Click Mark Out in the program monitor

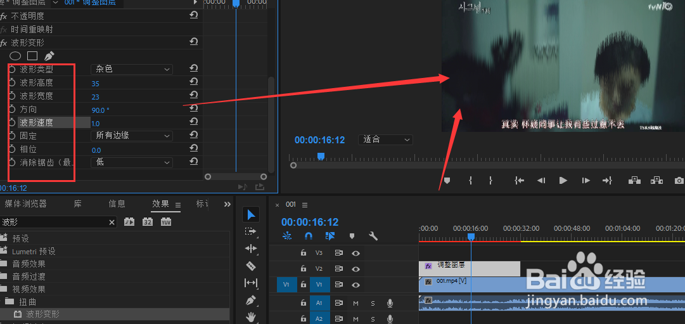click(x=490, y=180)
